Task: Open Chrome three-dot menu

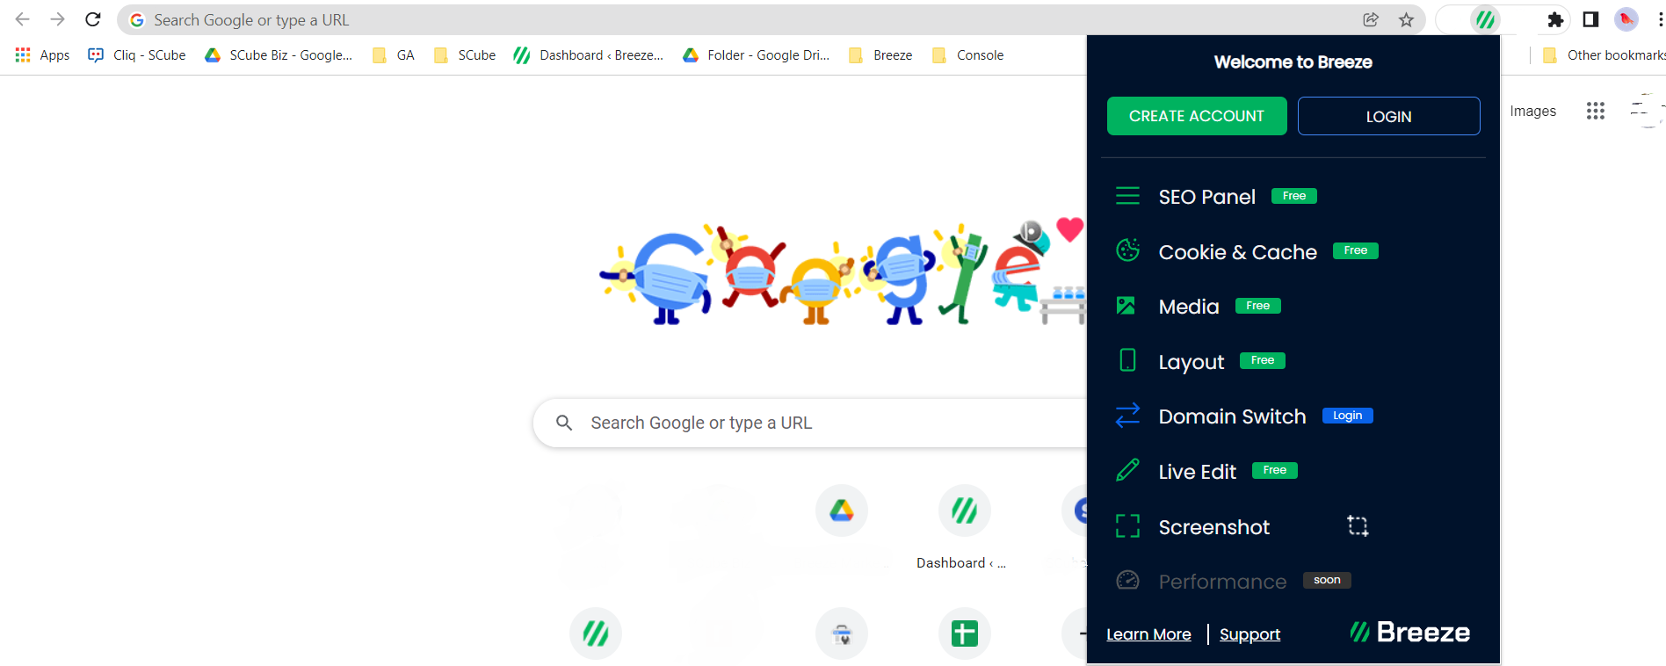Action: coord(1660,19)
